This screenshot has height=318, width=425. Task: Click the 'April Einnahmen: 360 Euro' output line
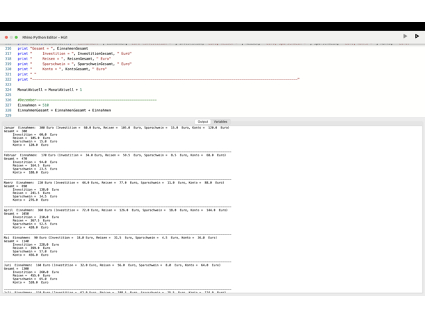116,210
